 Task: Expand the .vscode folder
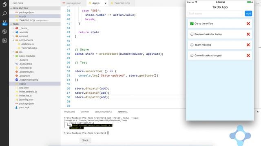coord(13,32)
